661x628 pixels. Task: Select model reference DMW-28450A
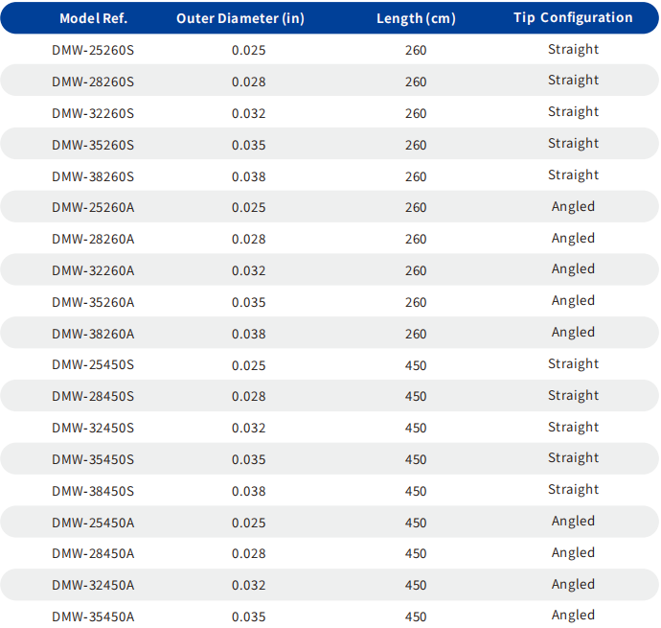tap(93, 553)
